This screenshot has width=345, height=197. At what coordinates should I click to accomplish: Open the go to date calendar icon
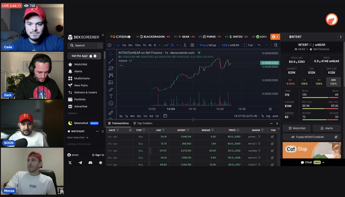[x=165, y=116]
